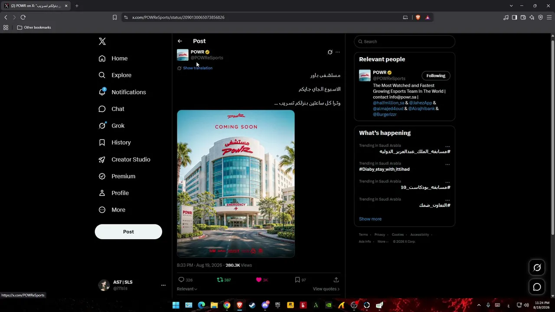This screenshot has width=555, height=312.
Task: Click the white Post button in sidebar
Action: (128, 232)
